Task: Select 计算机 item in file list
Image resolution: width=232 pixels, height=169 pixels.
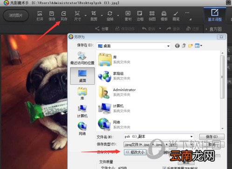Action: [114, 108]
